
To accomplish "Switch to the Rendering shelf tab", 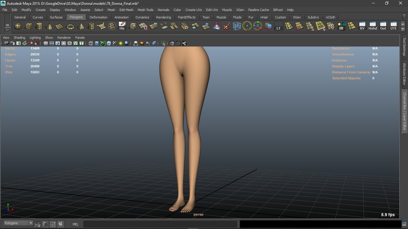I will 163,17.
